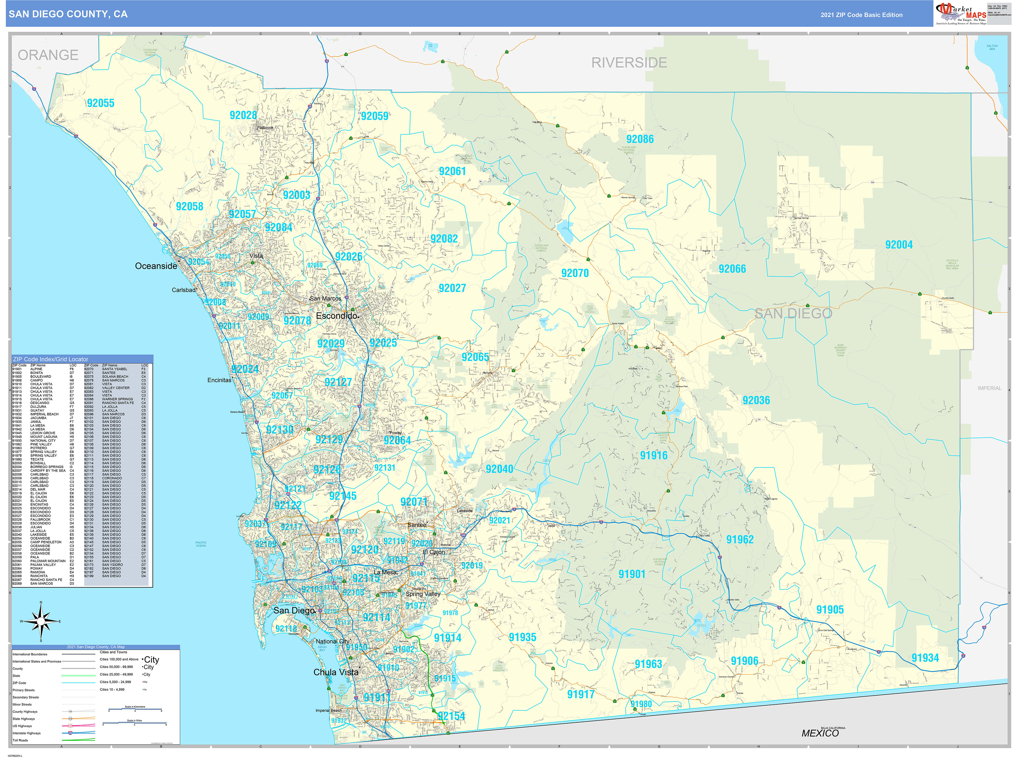Click the State Highways circle marker in legend
The width and height of the screenshot is (1016, 758).
(70, 719)
